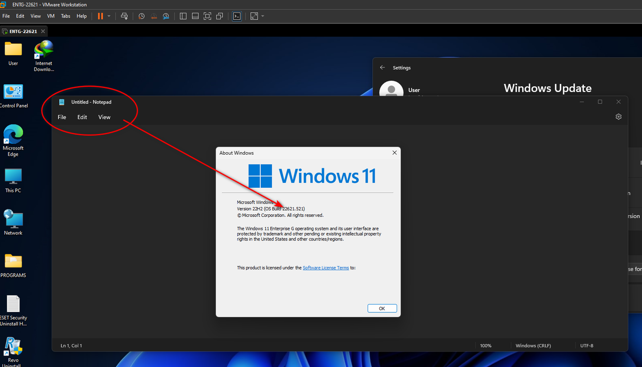Click UTF-8 encoding in Notepad status bar
This screenshot has height=367, width=642.
click(587, 345)
